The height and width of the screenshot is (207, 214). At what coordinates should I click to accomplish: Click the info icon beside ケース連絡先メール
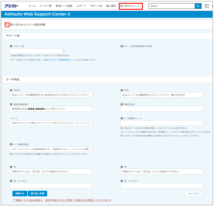click(x=122, y=118)
